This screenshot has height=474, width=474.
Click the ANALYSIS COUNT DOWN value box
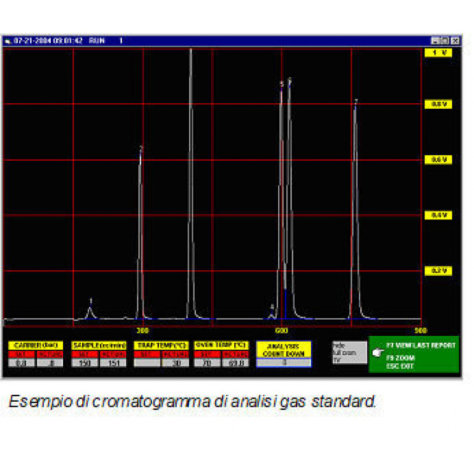coord(284,362)
